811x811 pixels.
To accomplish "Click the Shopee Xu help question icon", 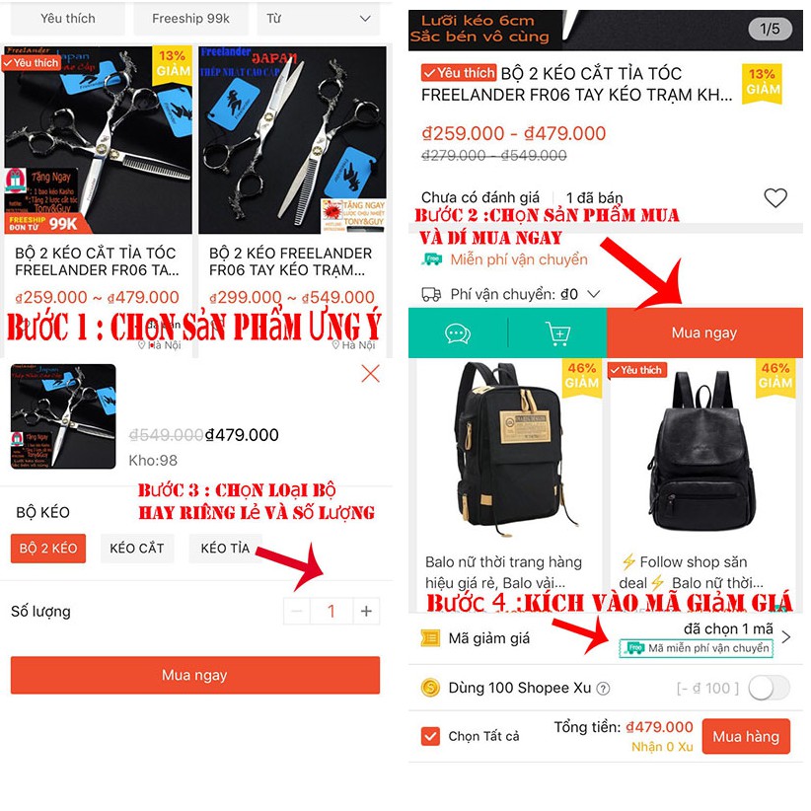I will (x=603, y=689).
